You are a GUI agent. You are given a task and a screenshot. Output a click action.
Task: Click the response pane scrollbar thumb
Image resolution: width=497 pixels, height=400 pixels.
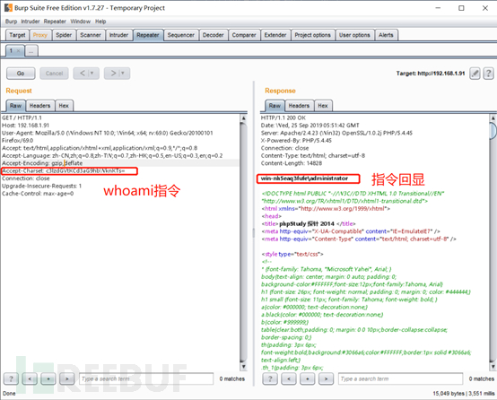[x=493, y=130]
